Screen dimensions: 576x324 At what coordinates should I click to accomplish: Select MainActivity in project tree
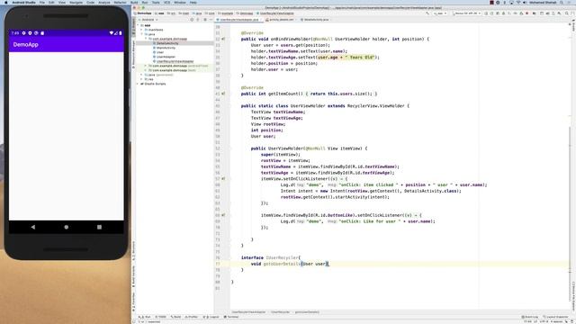tap(166, 48)
